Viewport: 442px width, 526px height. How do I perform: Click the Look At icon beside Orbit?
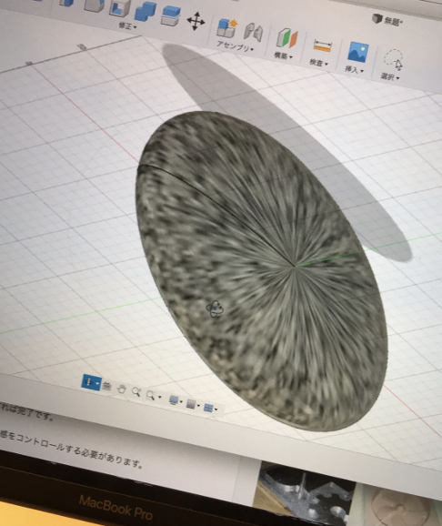coord(106,387)
